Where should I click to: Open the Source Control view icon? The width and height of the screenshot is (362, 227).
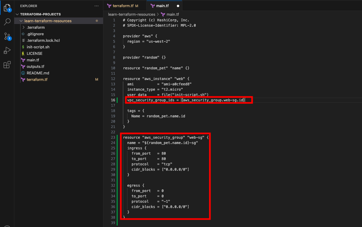click(x=7, y=36)
